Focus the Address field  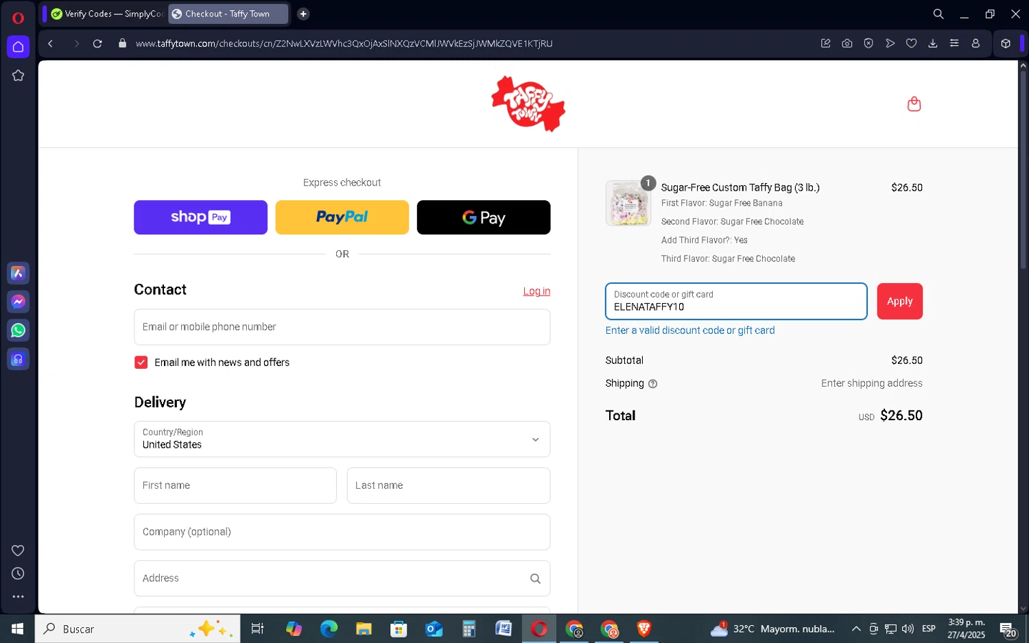342,579
